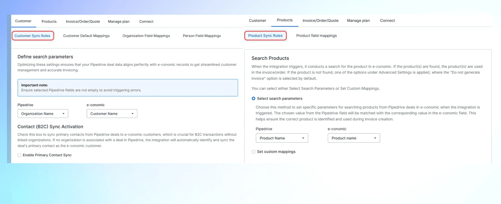Expand the Product name e-conomic dropdown
This screenshot has width=501, height=204.
coord(354,138)
